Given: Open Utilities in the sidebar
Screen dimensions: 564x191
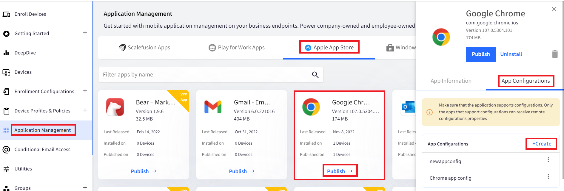Looking at the screenshot, I should click(x=23, y=169).
